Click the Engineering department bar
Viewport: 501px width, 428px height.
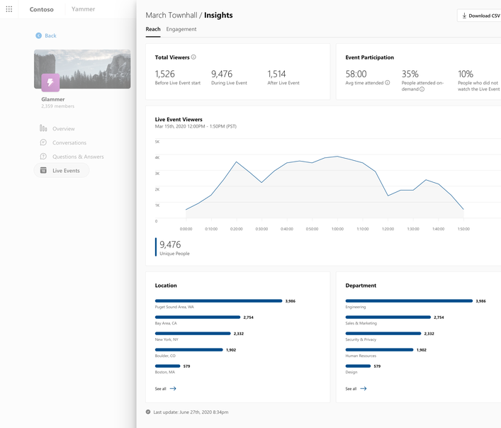pyautogui.click(x=409, y=301)
